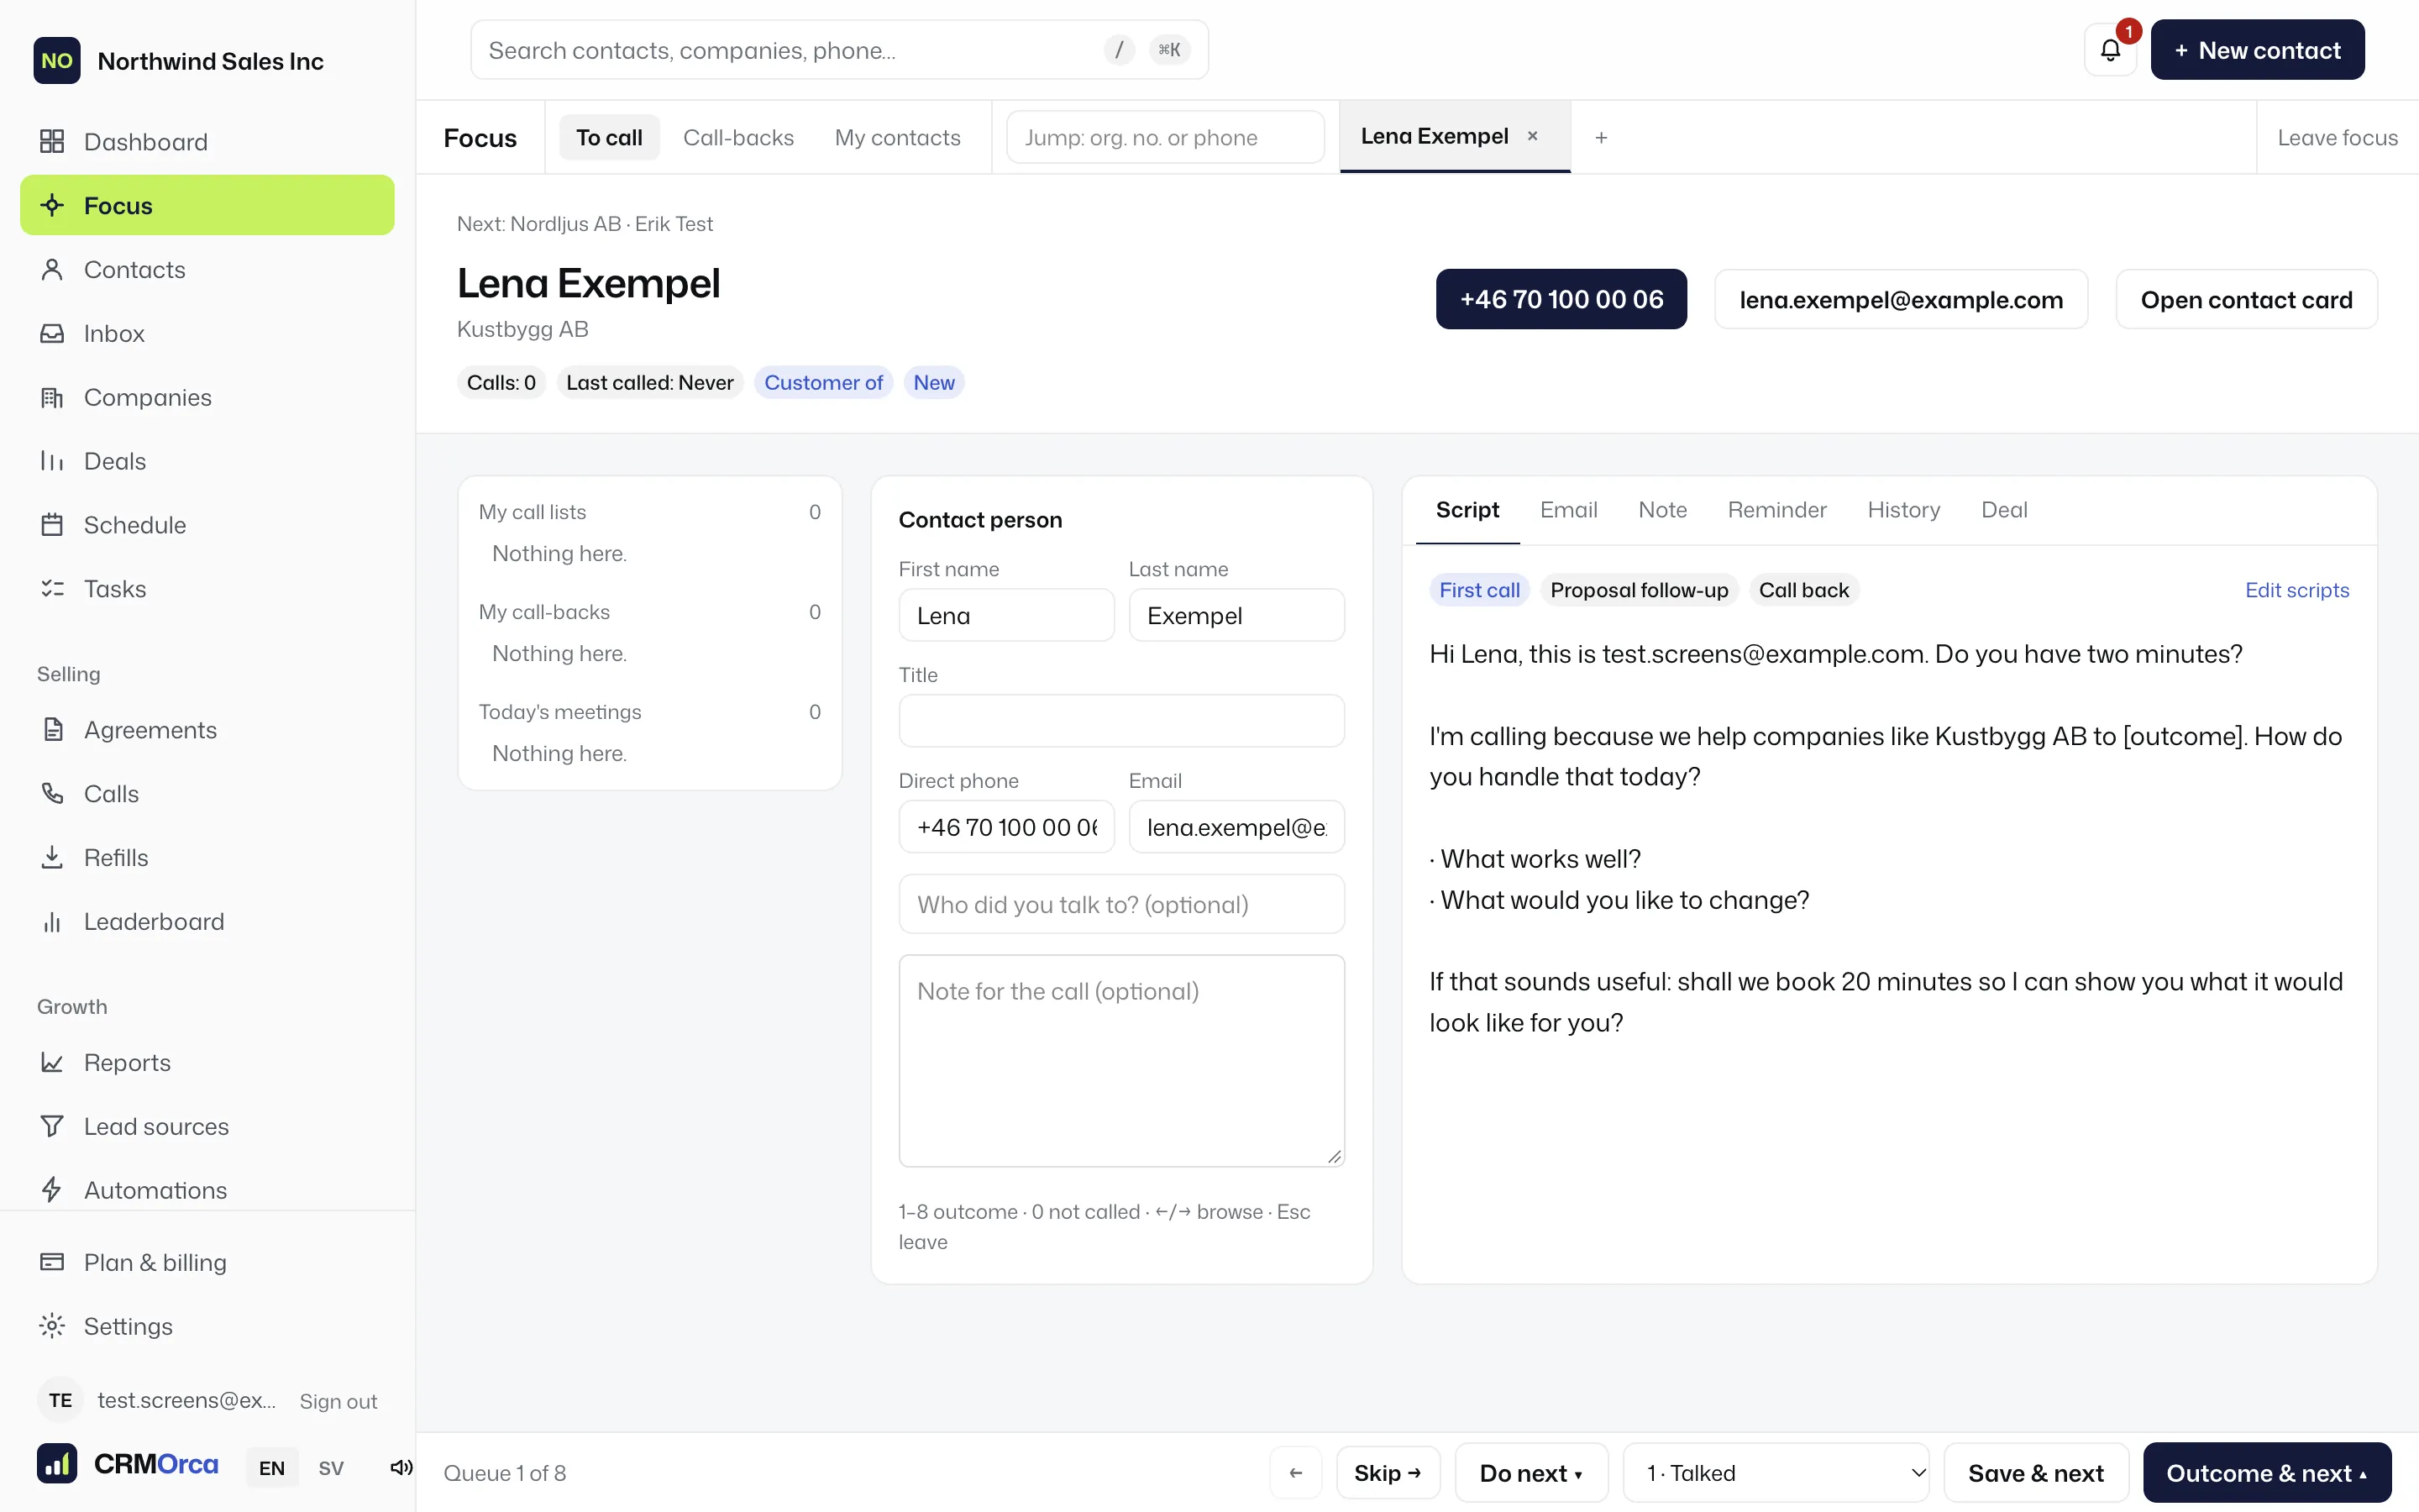Open the Dashboard sidebar icon
Image resolution: width=2419 pixels, height=1512 pixels.
pyautogui.click(x=52, y=142)
